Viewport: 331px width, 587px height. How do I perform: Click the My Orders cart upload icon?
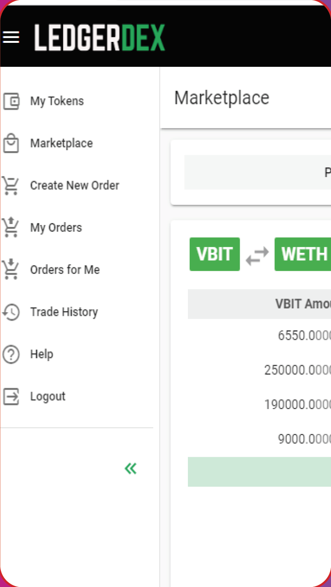[x=11, y=227]
